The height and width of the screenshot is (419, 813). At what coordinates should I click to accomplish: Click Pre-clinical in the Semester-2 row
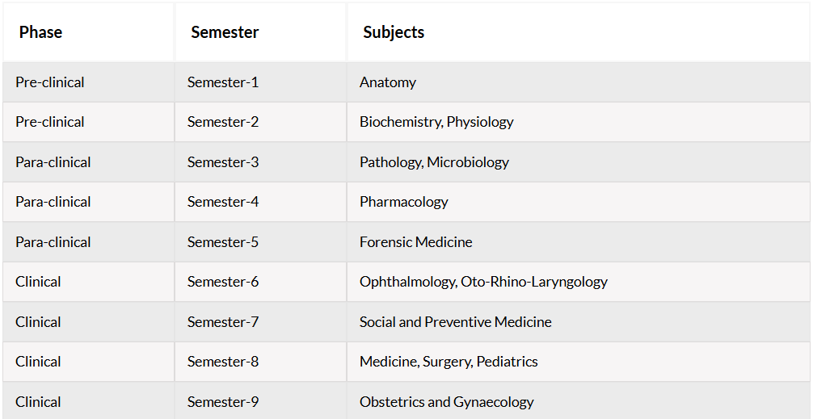click(x=88, y=122)
